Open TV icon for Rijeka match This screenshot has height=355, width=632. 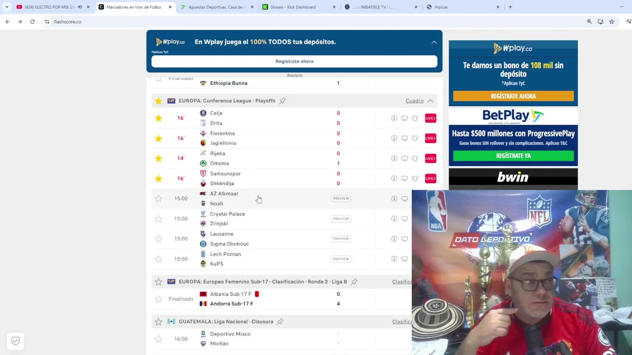404,158
